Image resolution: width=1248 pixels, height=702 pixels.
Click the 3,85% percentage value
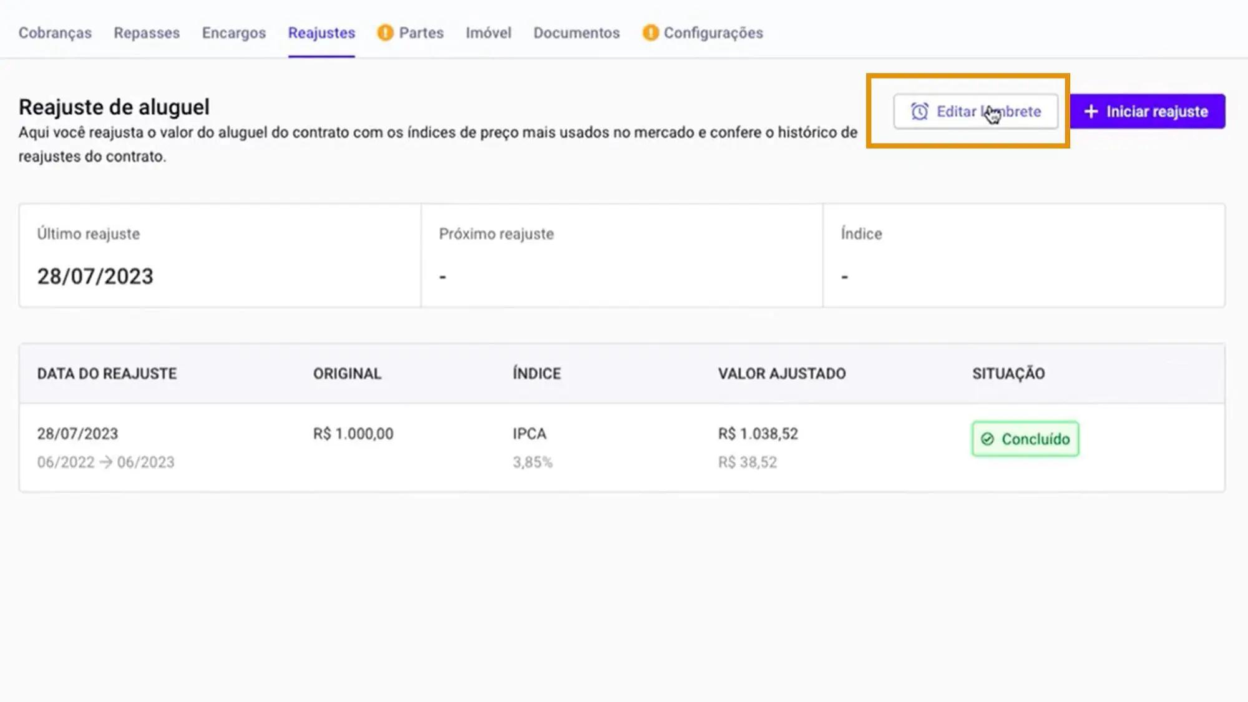pos(532,462)
